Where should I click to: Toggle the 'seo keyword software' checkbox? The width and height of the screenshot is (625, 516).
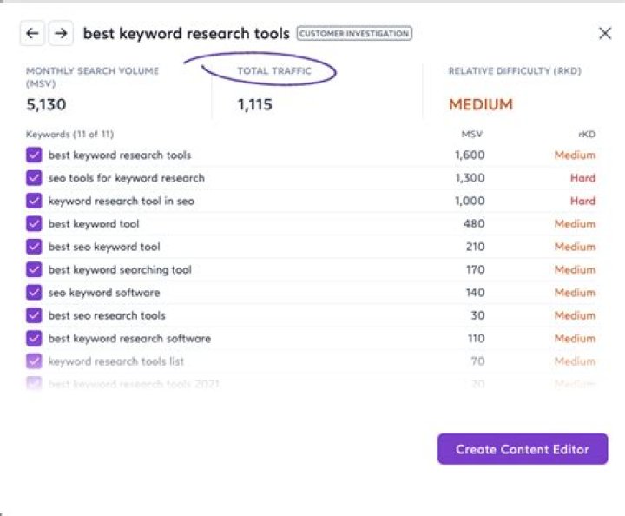tap(34, 293)
